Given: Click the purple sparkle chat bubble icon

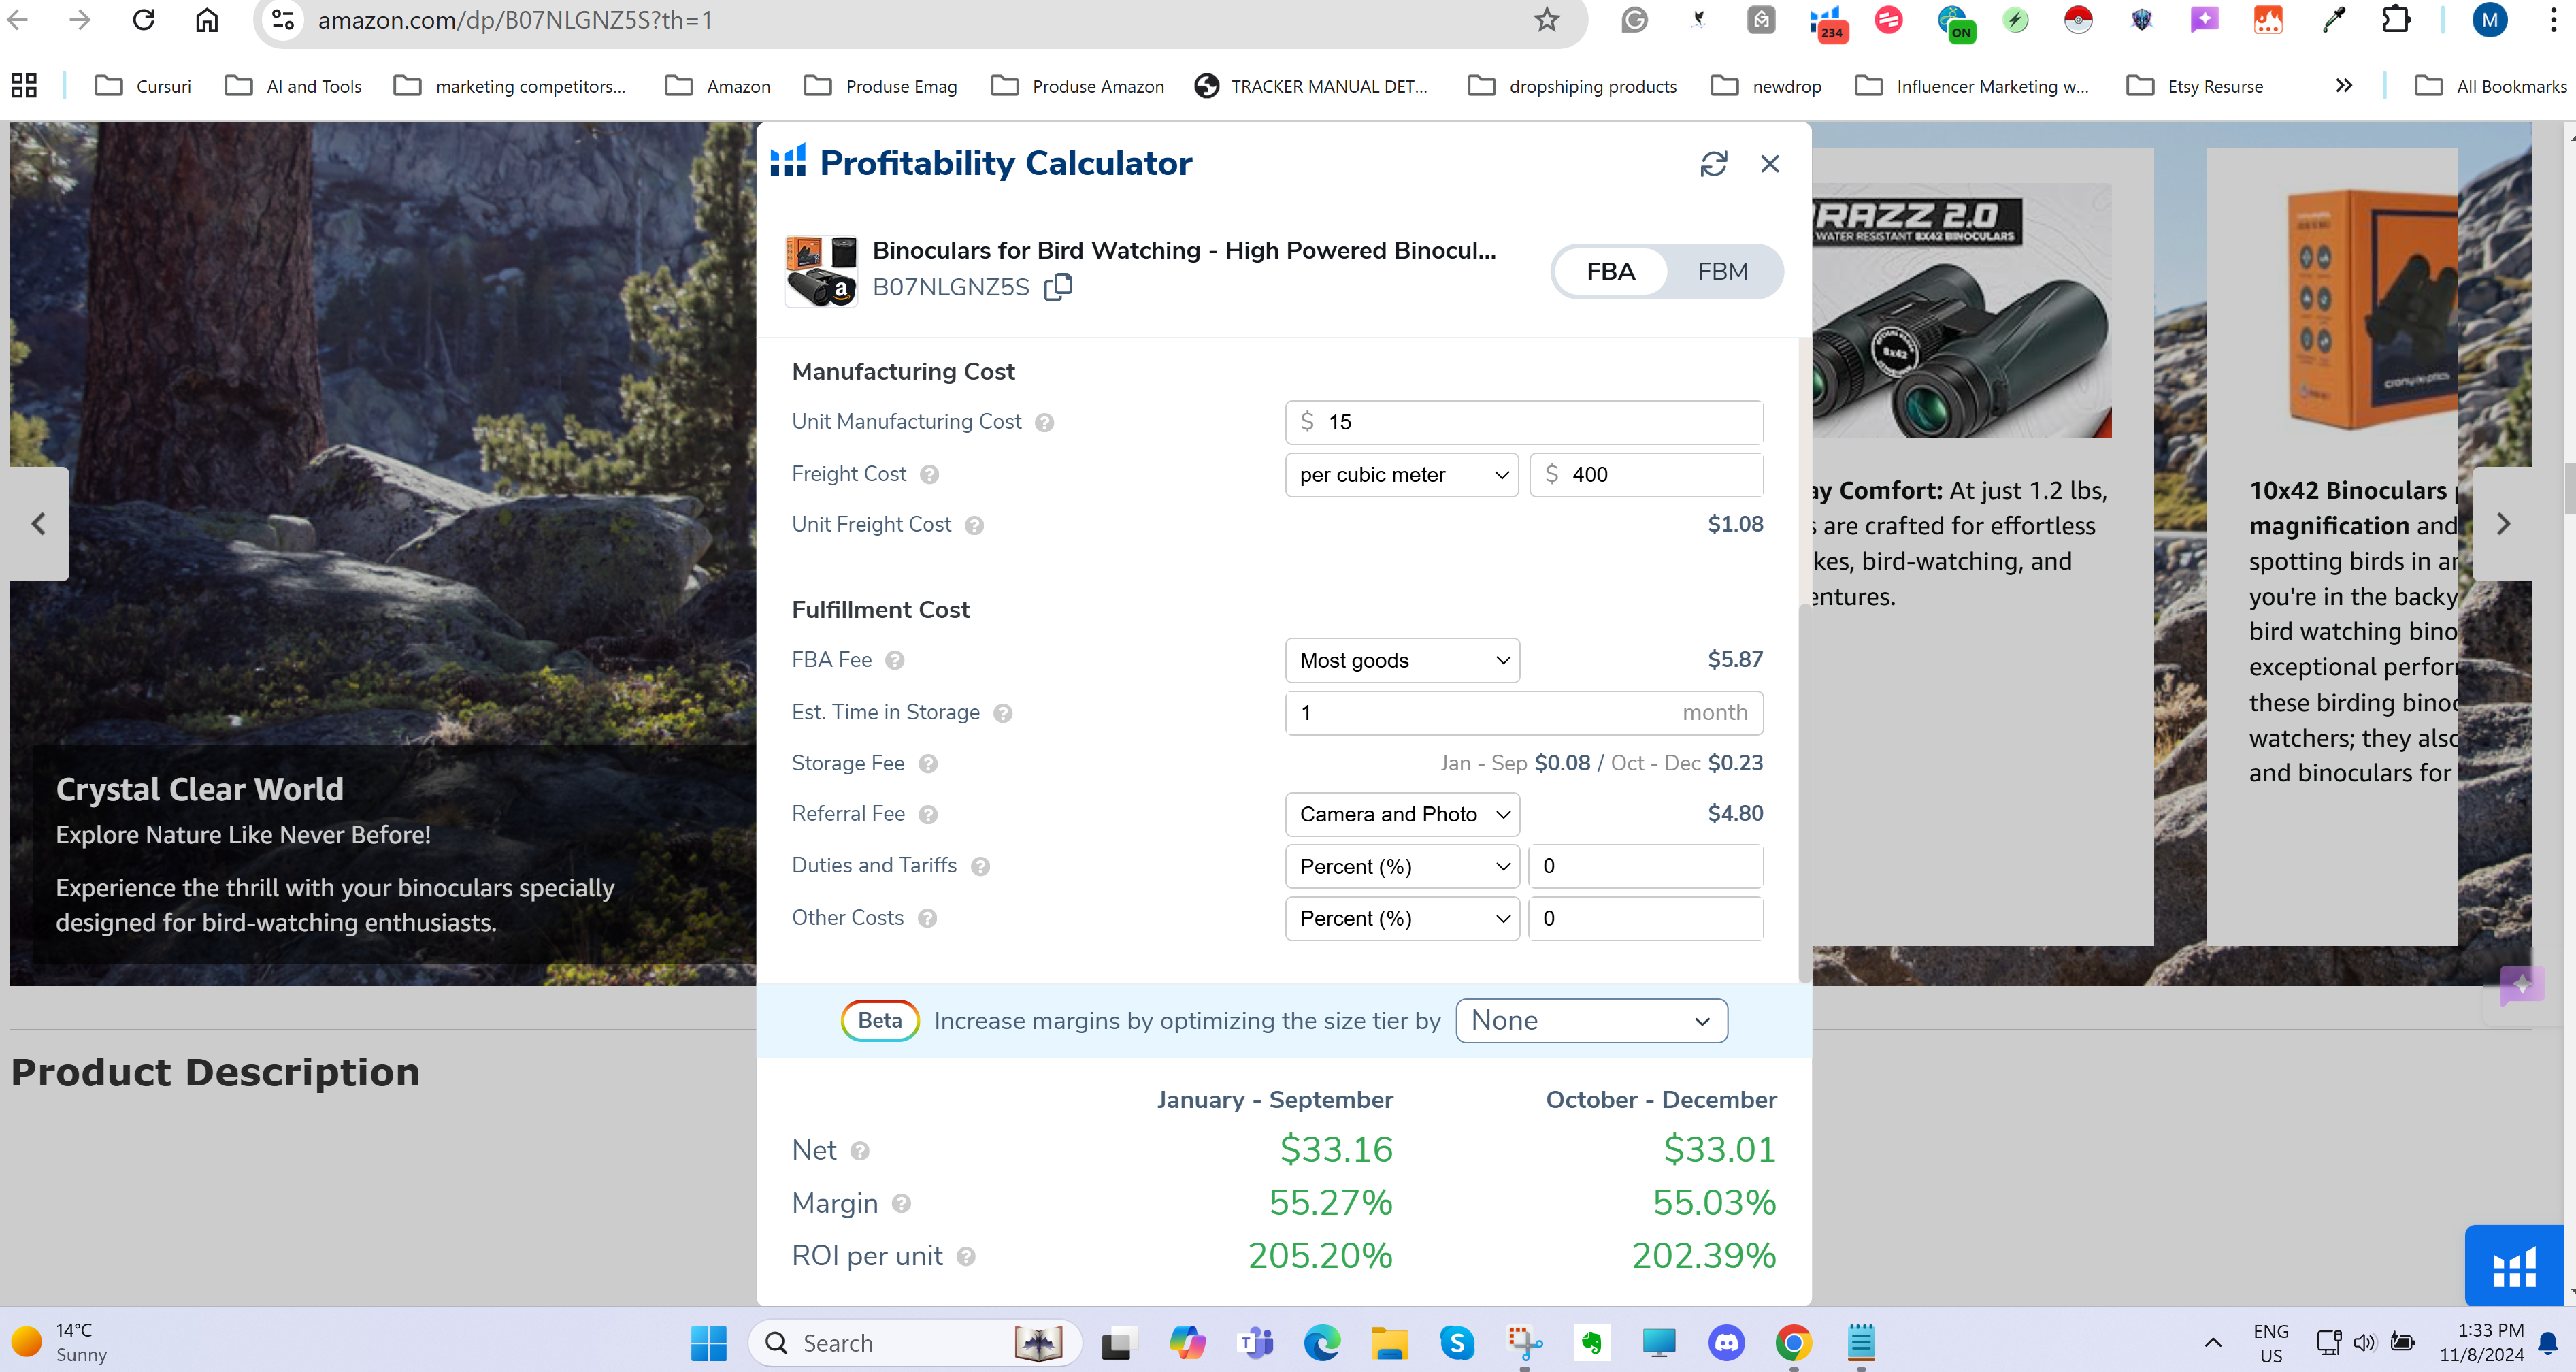Looking at the screenshot, I should pyautogui.click(x=2521, y=986).
